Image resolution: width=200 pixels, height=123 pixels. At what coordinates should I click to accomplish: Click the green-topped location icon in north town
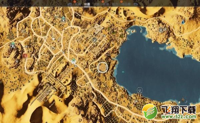coord(63,19)
